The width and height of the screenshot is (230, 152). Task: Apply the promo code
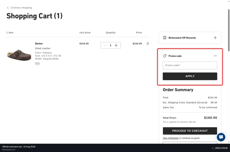tap(190, 76)
